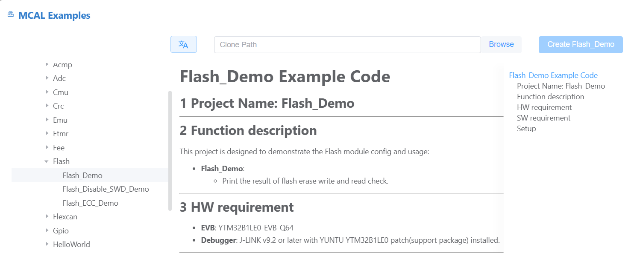Viewport: 637px width, 253px height.
Task: Open the Flash_ECC_Demo example
Action: click(90, 203)
